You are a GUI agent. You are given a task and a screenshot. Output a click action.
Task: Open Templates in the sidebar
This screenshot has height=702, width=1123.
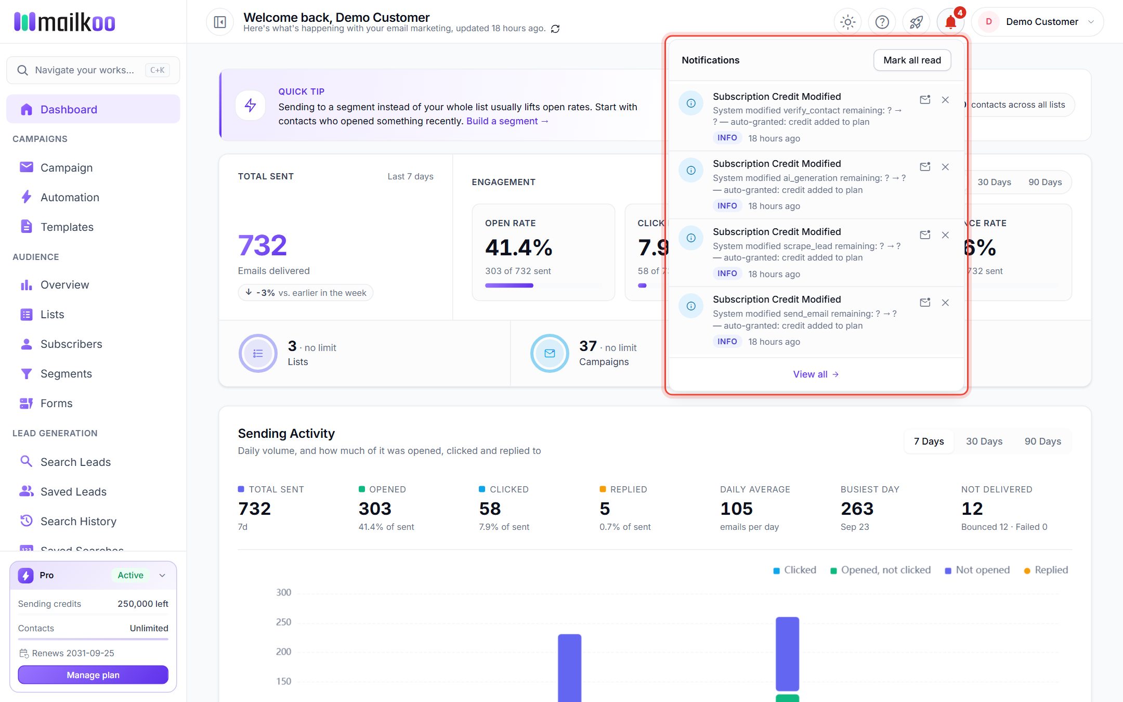[x=93, y=227]
